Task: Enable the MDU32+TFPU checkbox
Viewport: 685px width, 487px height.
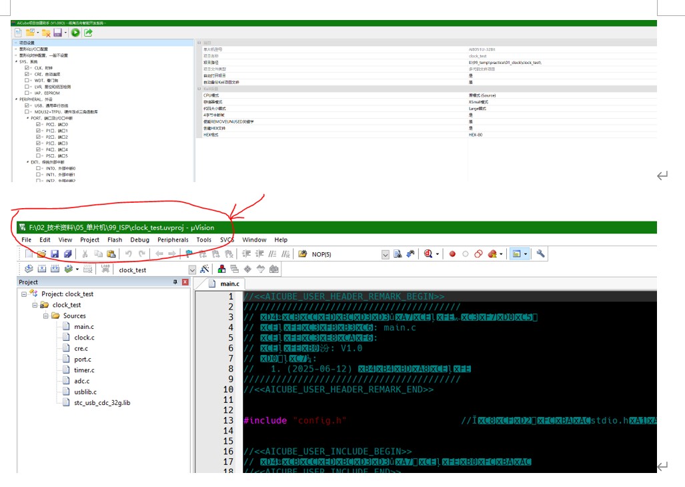Action: pos(27,112)
